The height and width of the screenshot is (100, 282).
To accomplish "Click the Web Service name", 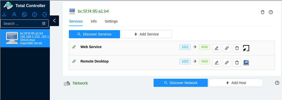I will pyautogui.click(x=91, y=47).
